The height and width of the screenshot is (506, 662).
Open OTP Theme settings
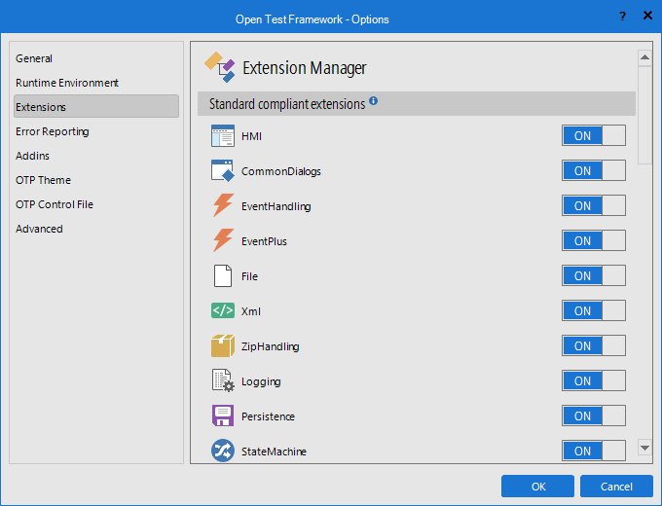(96, 180)
